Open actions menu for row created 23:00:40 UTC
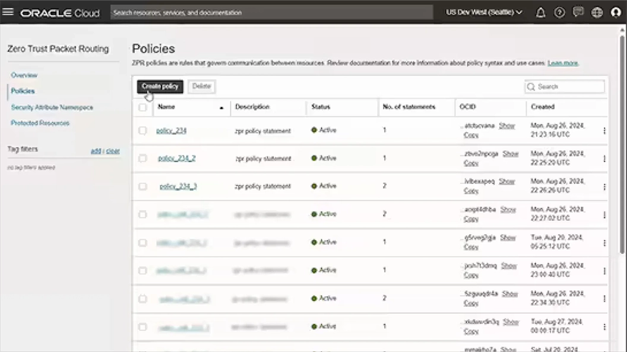The height and width of the screenshot is (352, 627). [604, 271]
